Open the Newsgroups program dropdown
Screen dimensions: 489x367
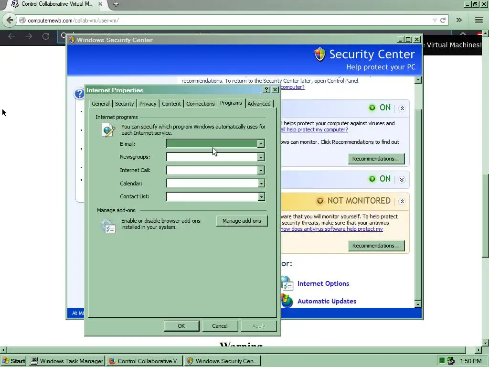[261, 157]
